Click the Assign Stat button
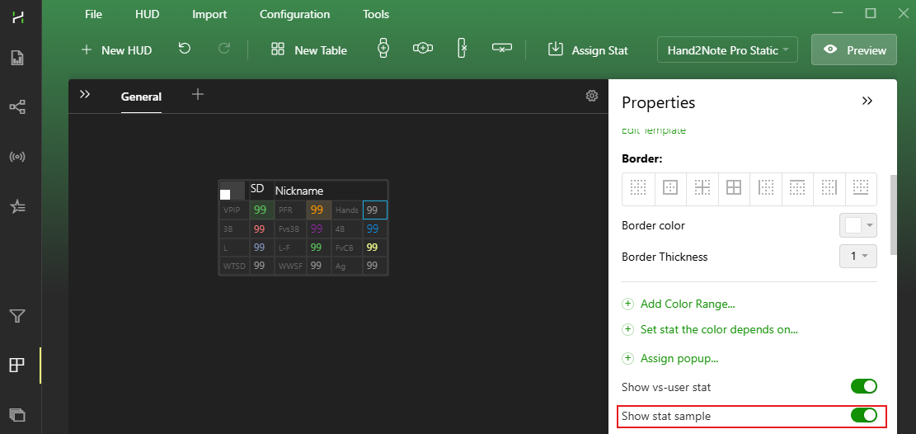Screen dimensions: 916x434 (x=588, y=50)
